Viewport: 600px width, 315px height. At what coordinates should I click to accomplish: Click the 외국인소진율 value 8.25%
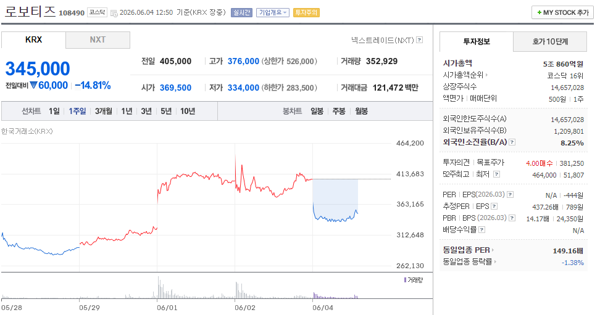pos(572,143)
